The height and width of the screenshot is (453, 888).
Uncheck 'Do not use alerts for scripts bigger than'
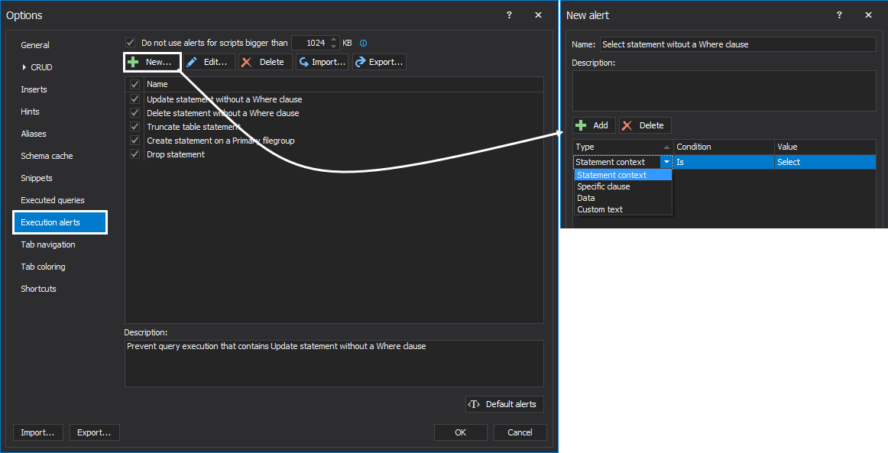point(130,43)
